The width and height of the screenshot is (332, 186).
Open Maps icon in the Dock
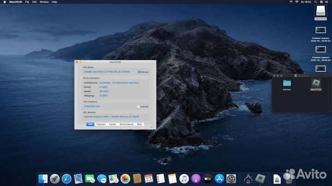click(113, 179)
